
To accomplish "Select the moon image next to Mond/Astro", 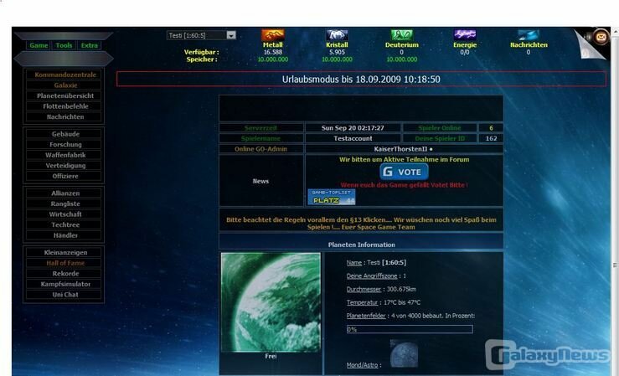I will [404, 353].
